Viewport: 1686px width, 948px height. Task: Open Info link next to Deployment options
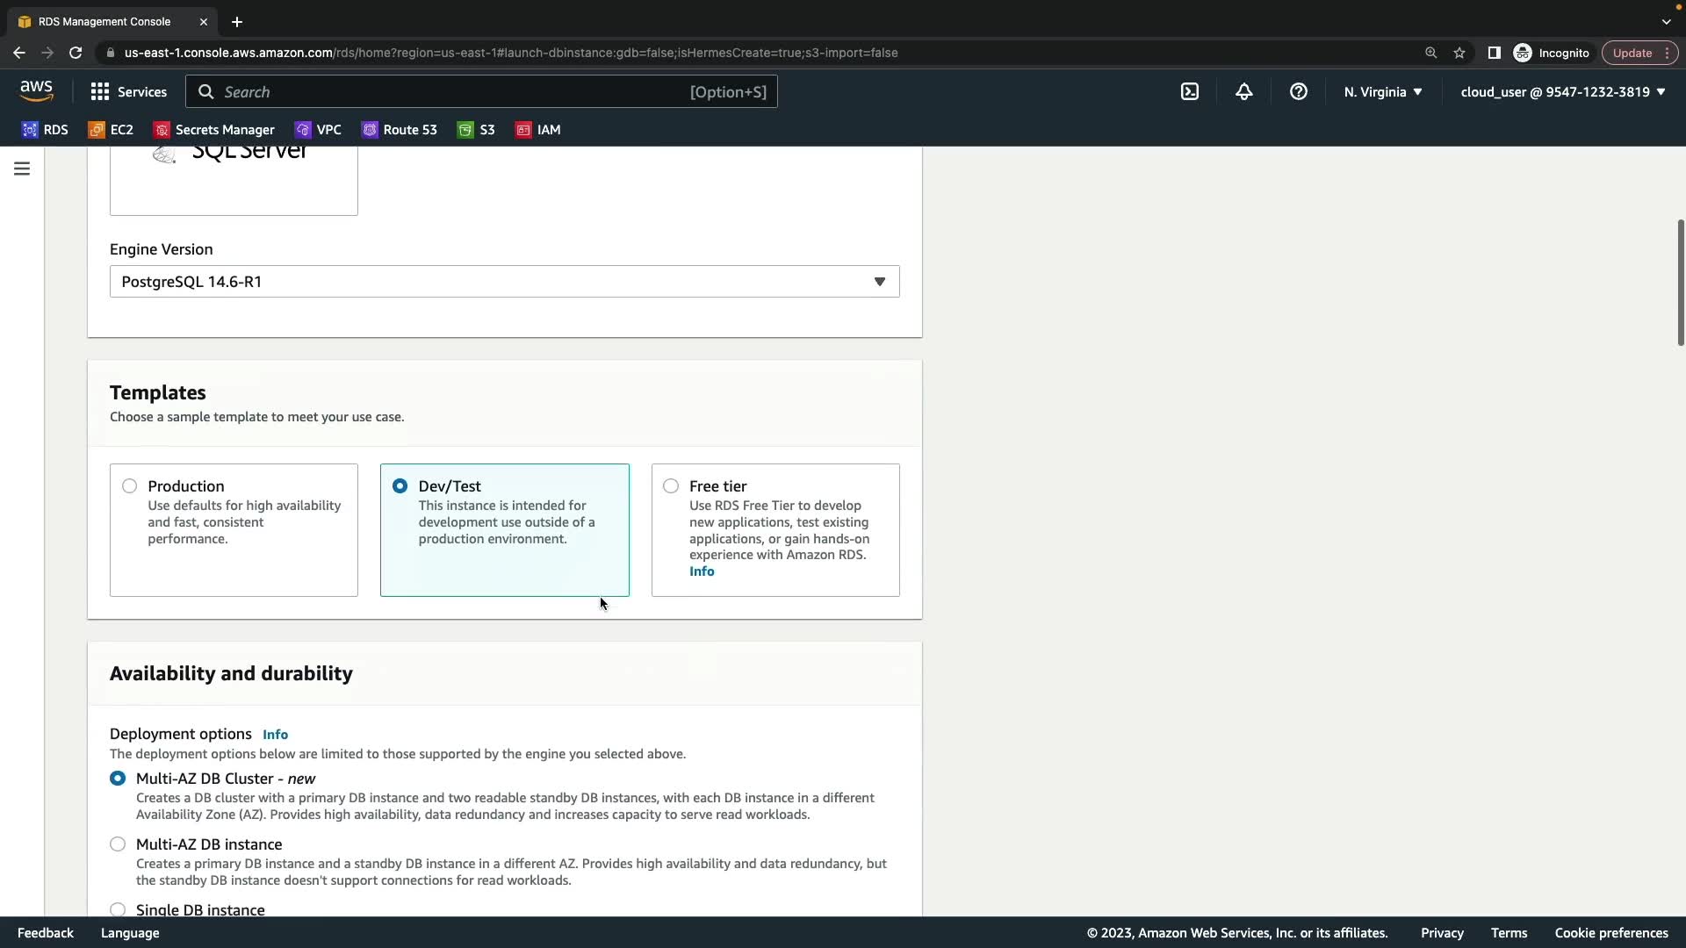tap(275, 734)
